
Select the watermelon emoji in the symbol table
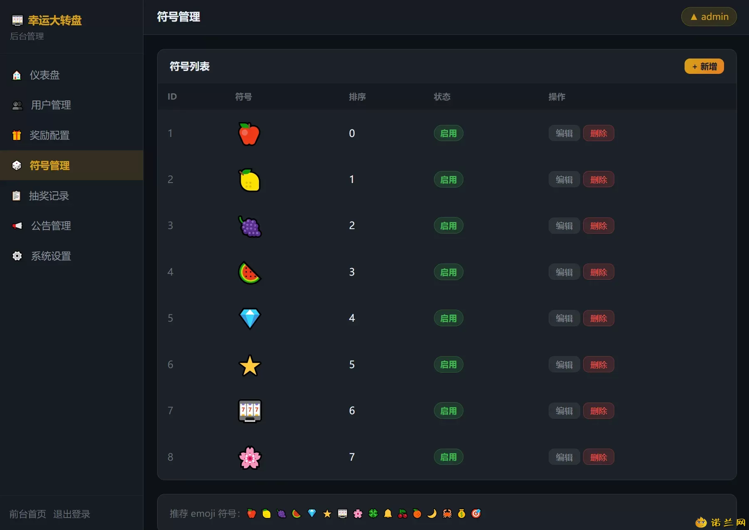click(x=249, y=272)
